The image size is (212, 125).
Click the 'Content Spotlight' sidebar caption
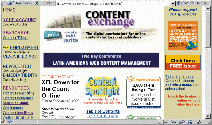15,71
